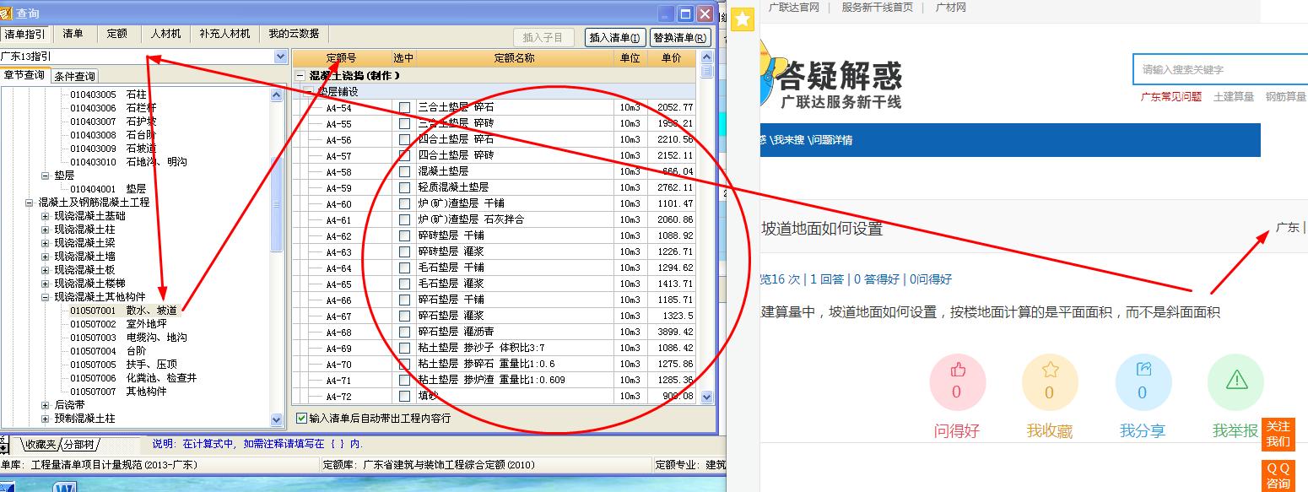Select tree item 010507002 室外地坪
The width and height of the screenshot is (1308, 492).
[118, 324]
